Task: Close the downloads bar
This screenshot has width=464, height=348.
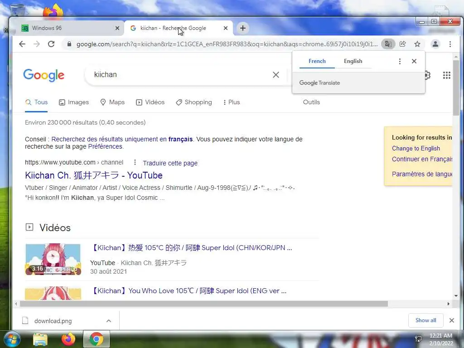Action: point(452,320)
